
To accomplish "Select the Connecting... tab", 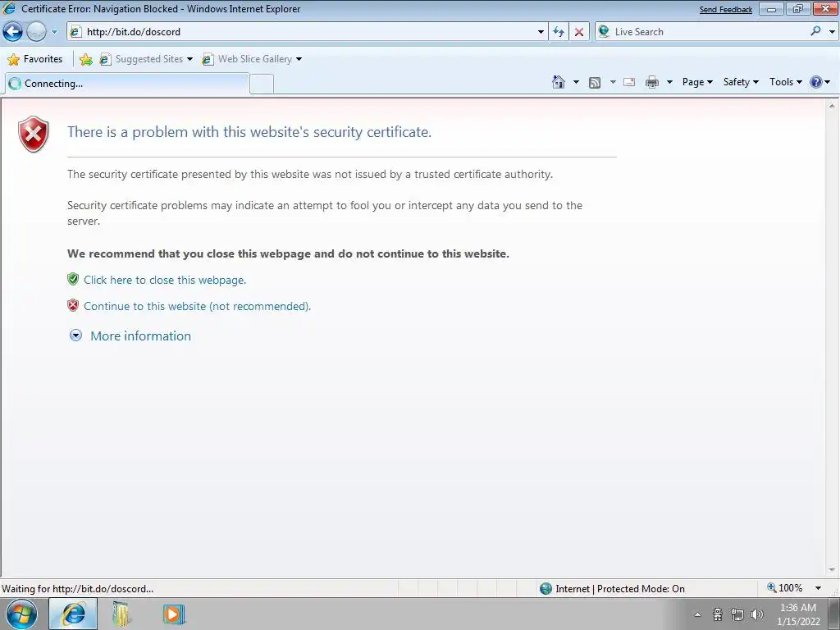I will [x=127, y=84].
